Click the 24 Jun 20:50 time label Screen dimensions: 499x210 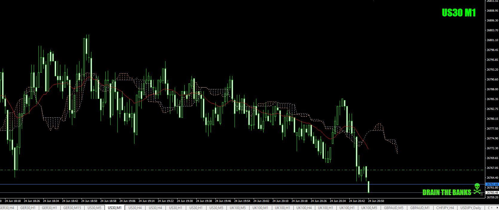[x=376, y=201]
